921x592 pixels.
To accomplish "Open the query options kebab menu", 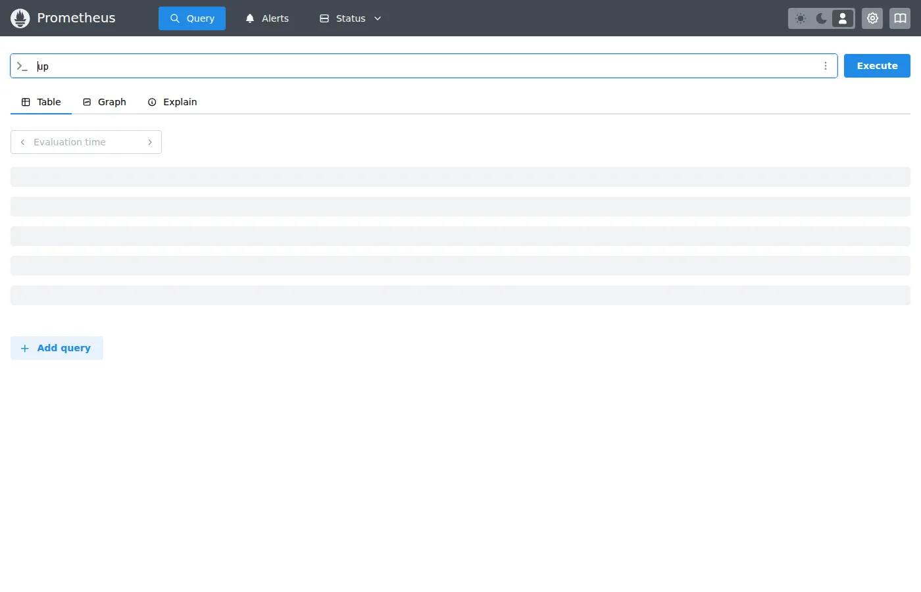I will point(826,66).
